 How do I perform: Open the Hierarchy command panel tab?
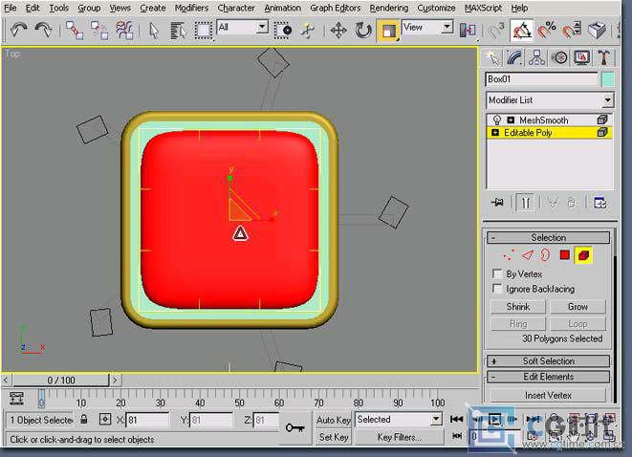tap(537, 58)
